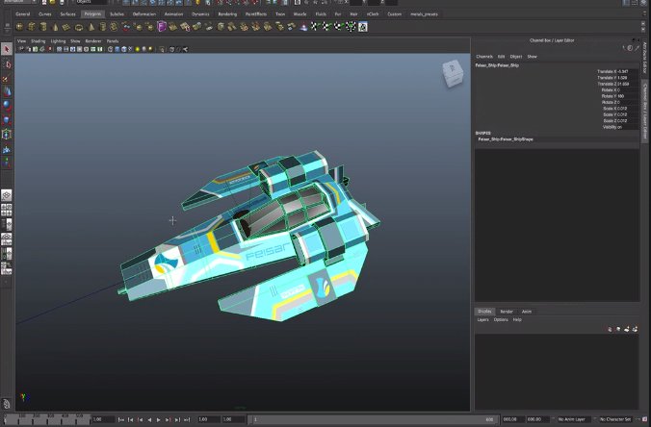Select Feisar_Ship:Feisar_ShipShape under SHAPES
651x427 pixels.
tap(506, 139)
